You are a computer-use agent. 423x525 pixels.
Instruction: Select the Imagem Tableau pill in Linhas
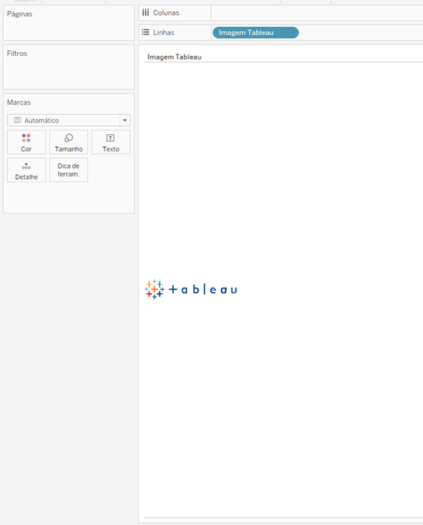(x=256, y=33)
